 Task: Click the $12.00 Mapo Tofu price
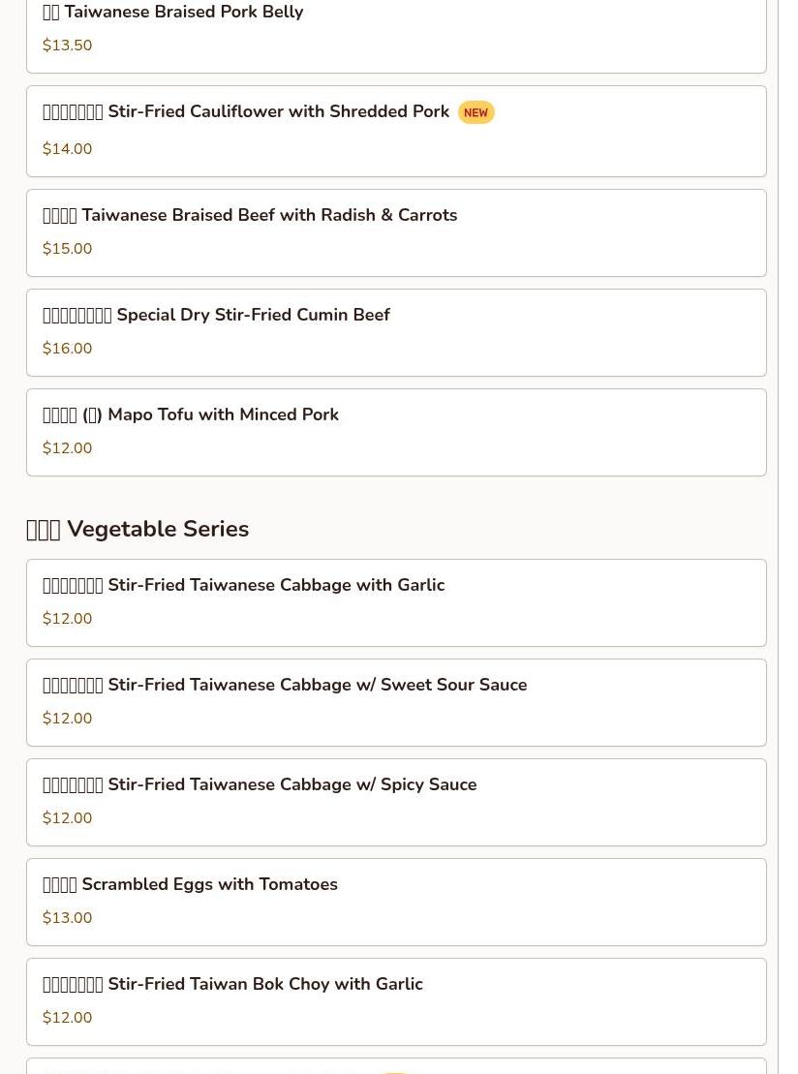point(67,448)
